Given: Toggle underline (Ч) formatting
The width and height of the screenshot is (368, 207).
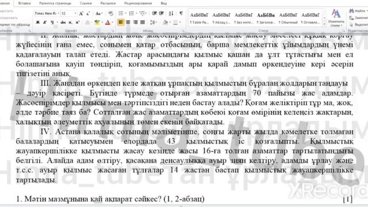Looking at the screenshot, I should tap(52, 22).
